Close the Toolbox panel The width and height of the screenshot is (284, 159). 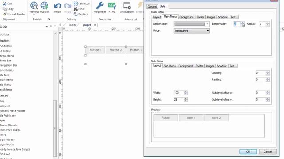[x=55, y=26]
